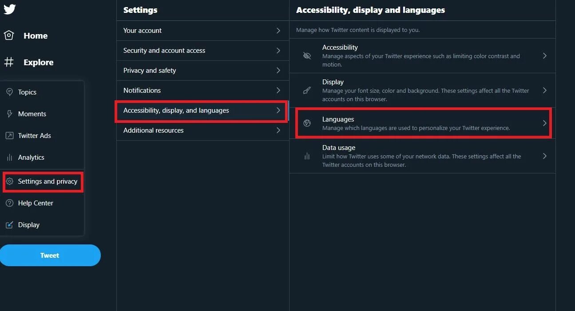Click the Analytics bar chart icon
575x311 pixels.
coord(9,157)
